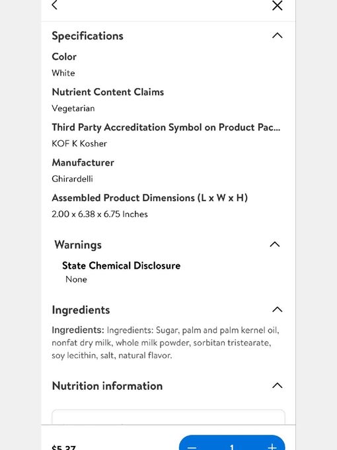The image size is (337, 450).
Task: Increase quantity with the plus icon
Action: [272, 447]
